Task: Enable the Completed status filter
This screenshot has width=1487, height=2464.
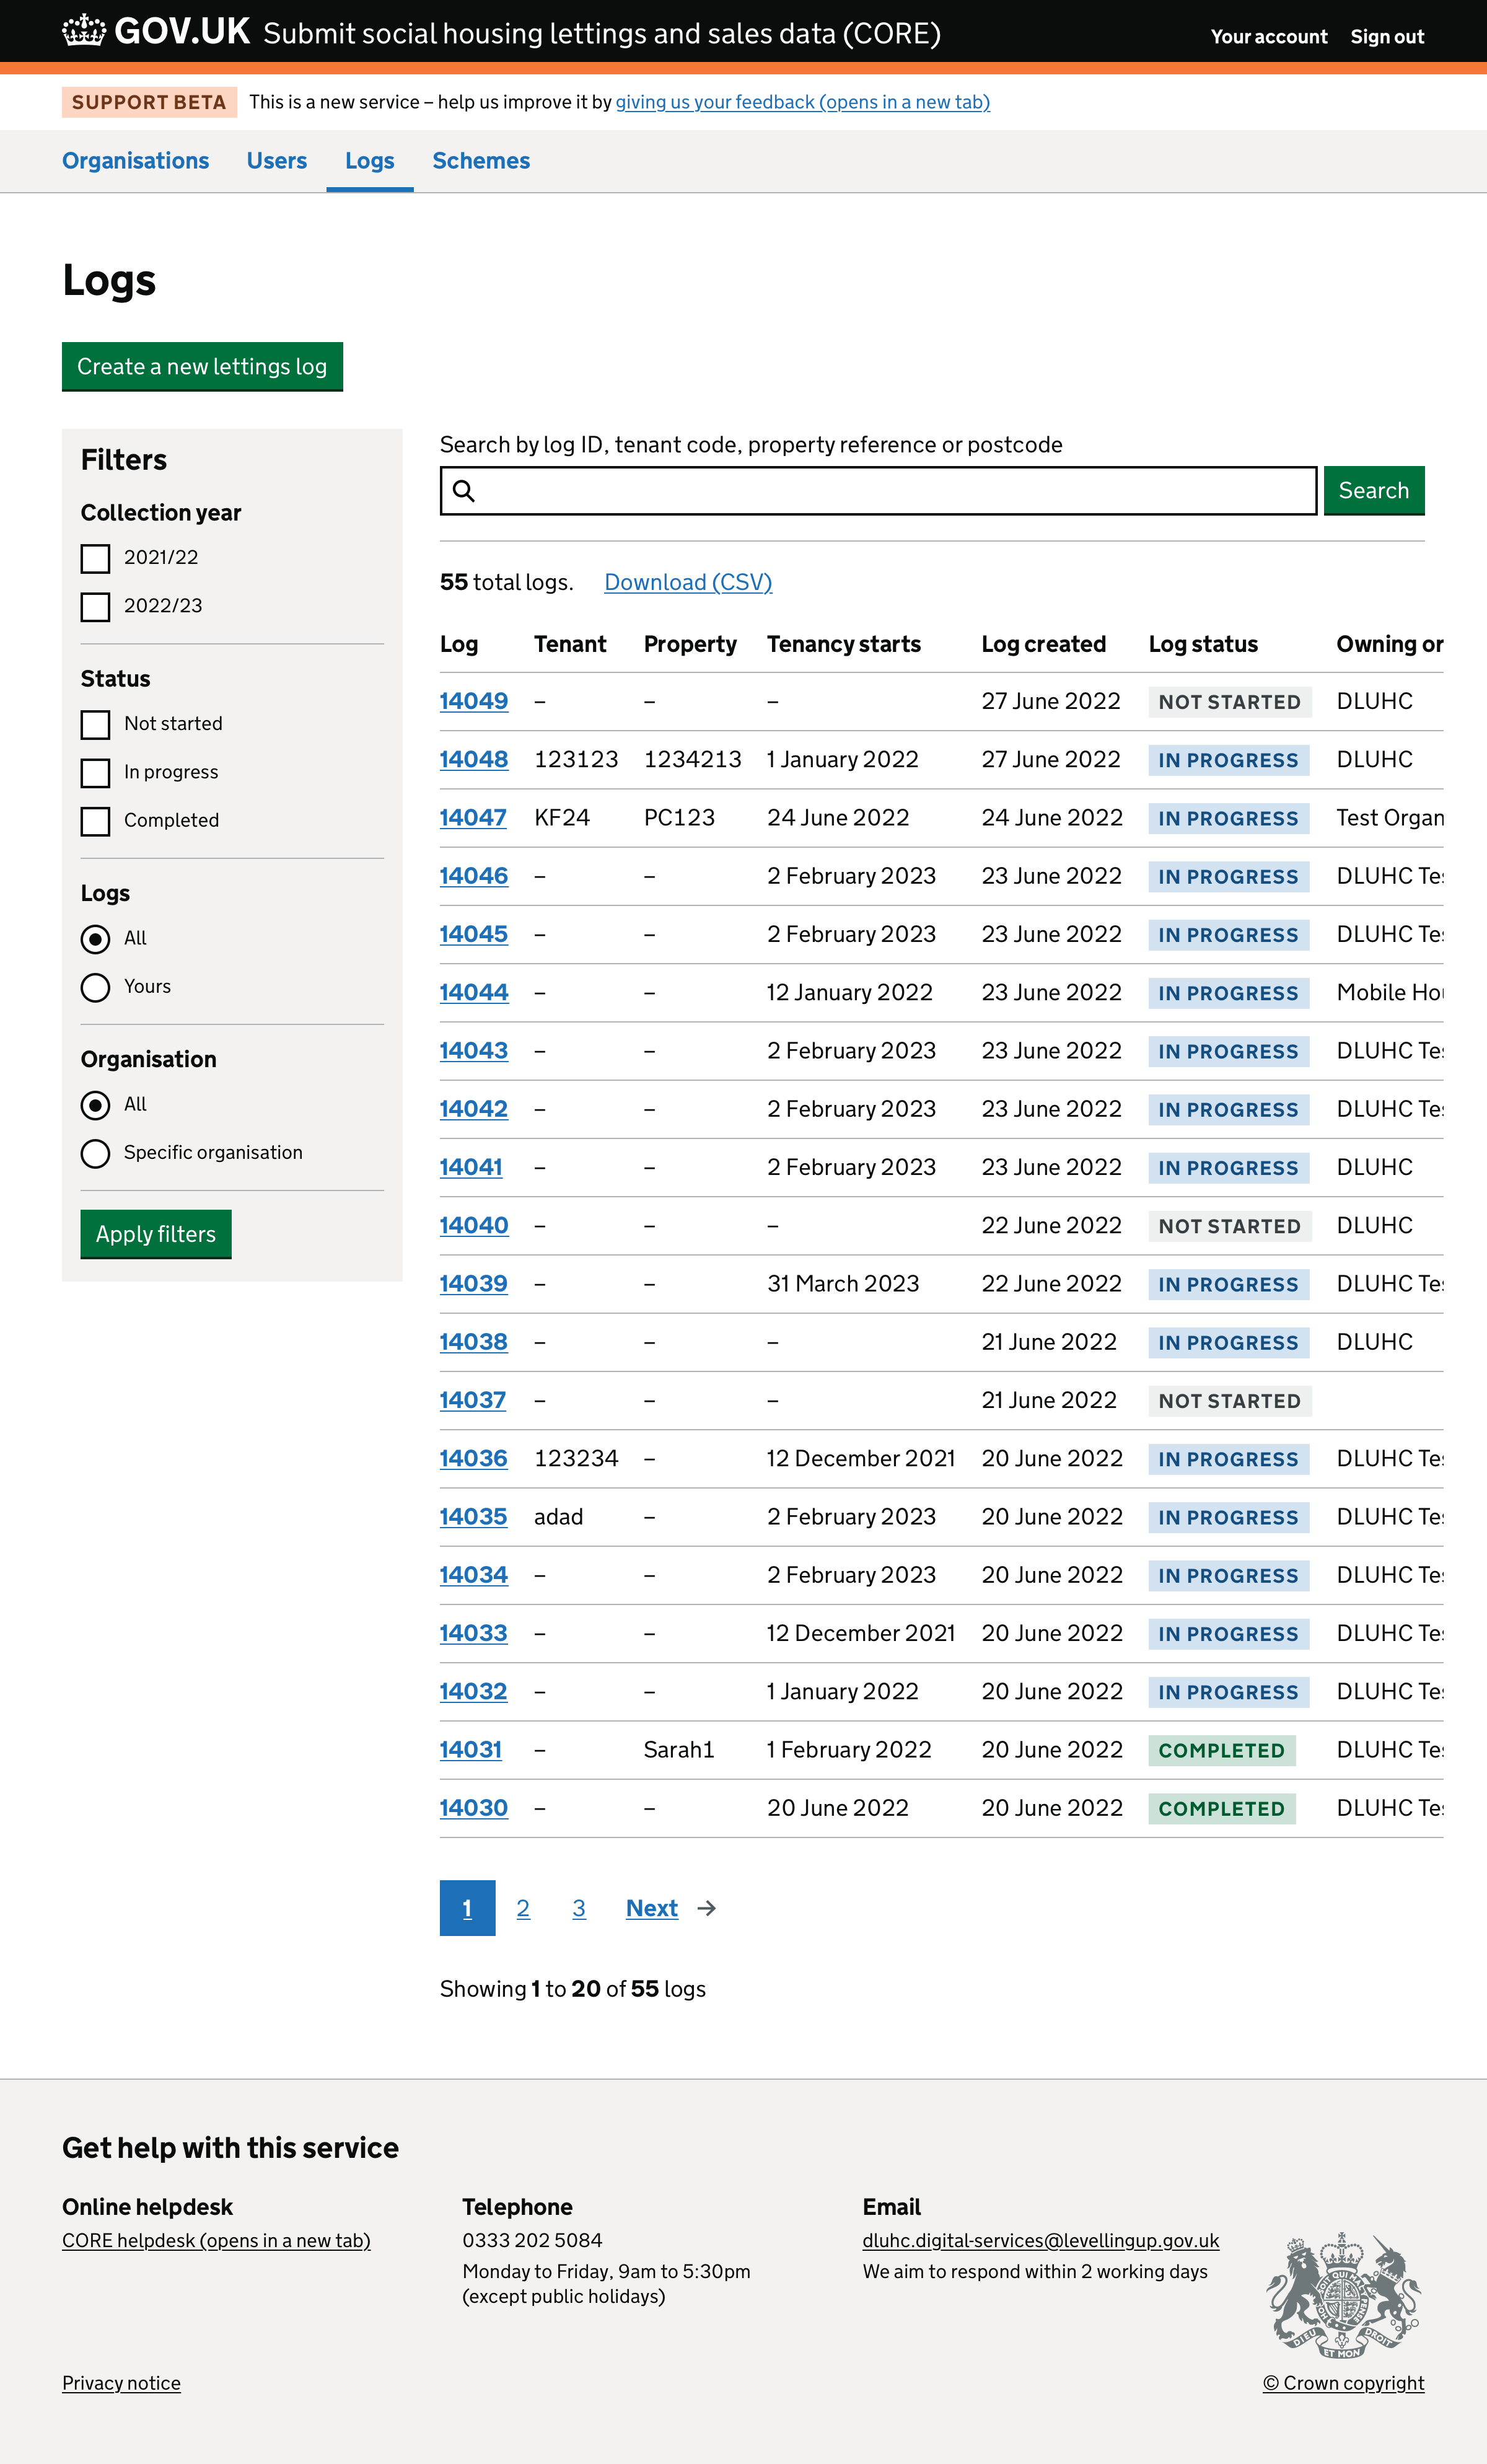Action: click(x=95, y=822)
